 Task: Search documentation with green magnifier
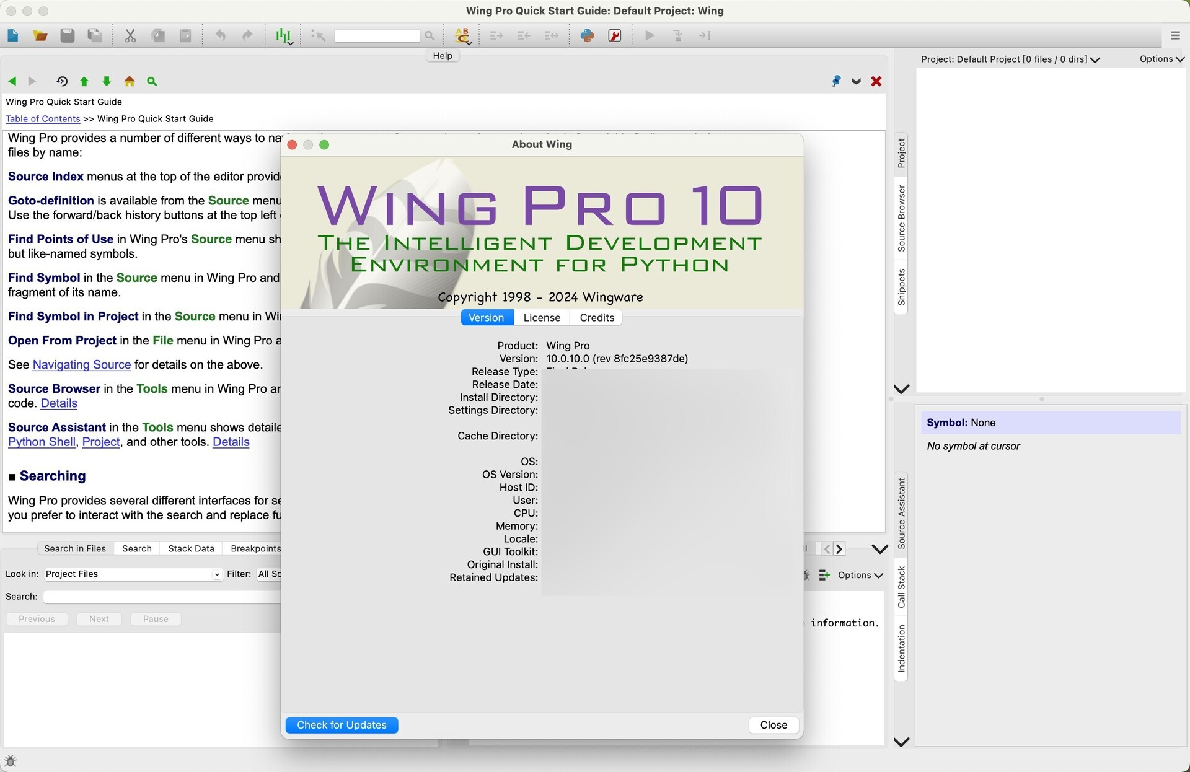pos(152,81)
